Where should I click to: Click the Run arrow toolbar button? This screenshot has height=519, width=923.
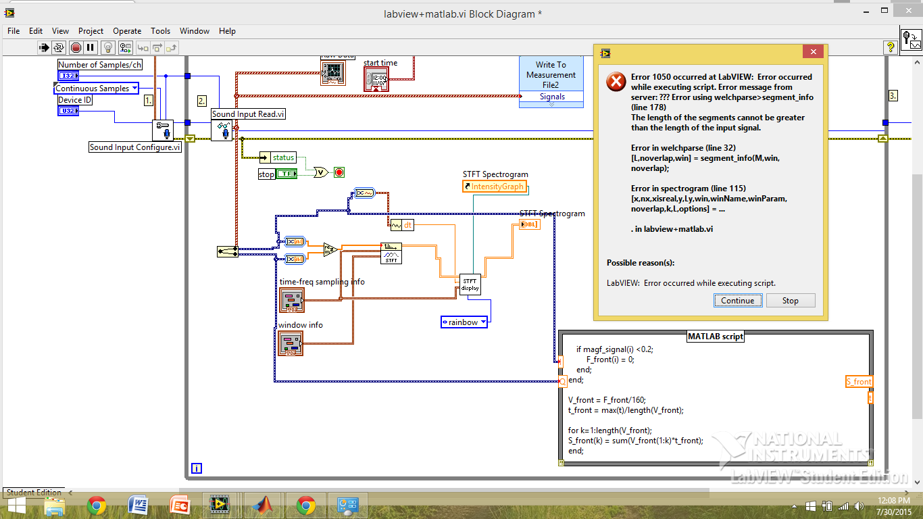[45, 47]
